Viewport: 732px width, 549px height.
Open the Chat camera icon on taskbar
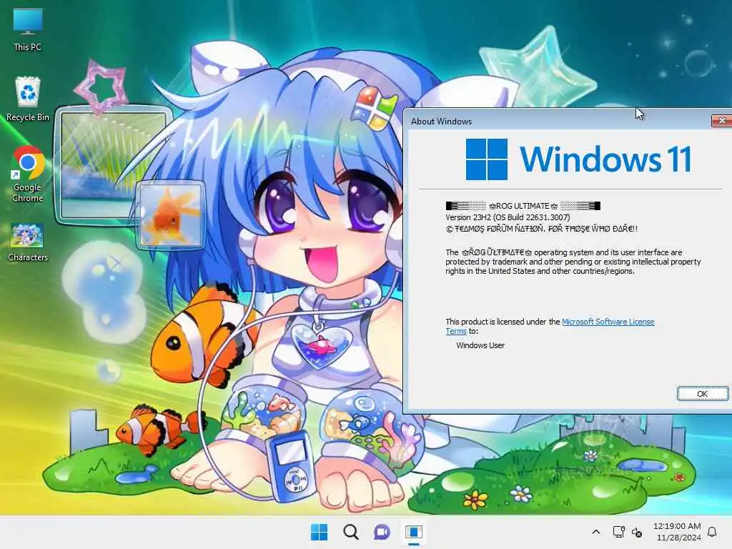382,532
